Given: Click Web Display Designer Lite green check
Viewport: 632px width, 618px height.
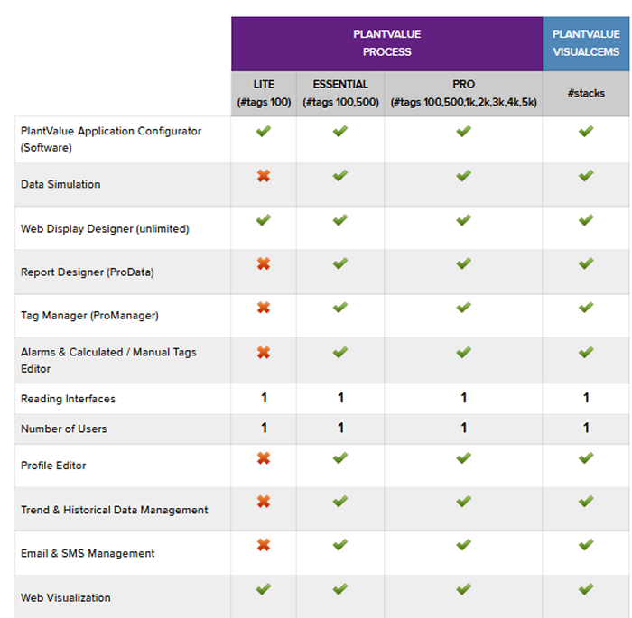Looking at the screenshot, I should point(264,220).
